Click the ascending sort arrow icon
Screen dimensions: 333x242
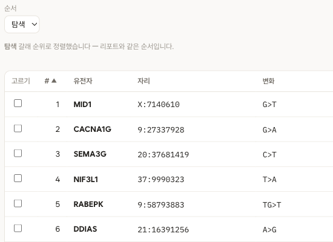(54, 80)
